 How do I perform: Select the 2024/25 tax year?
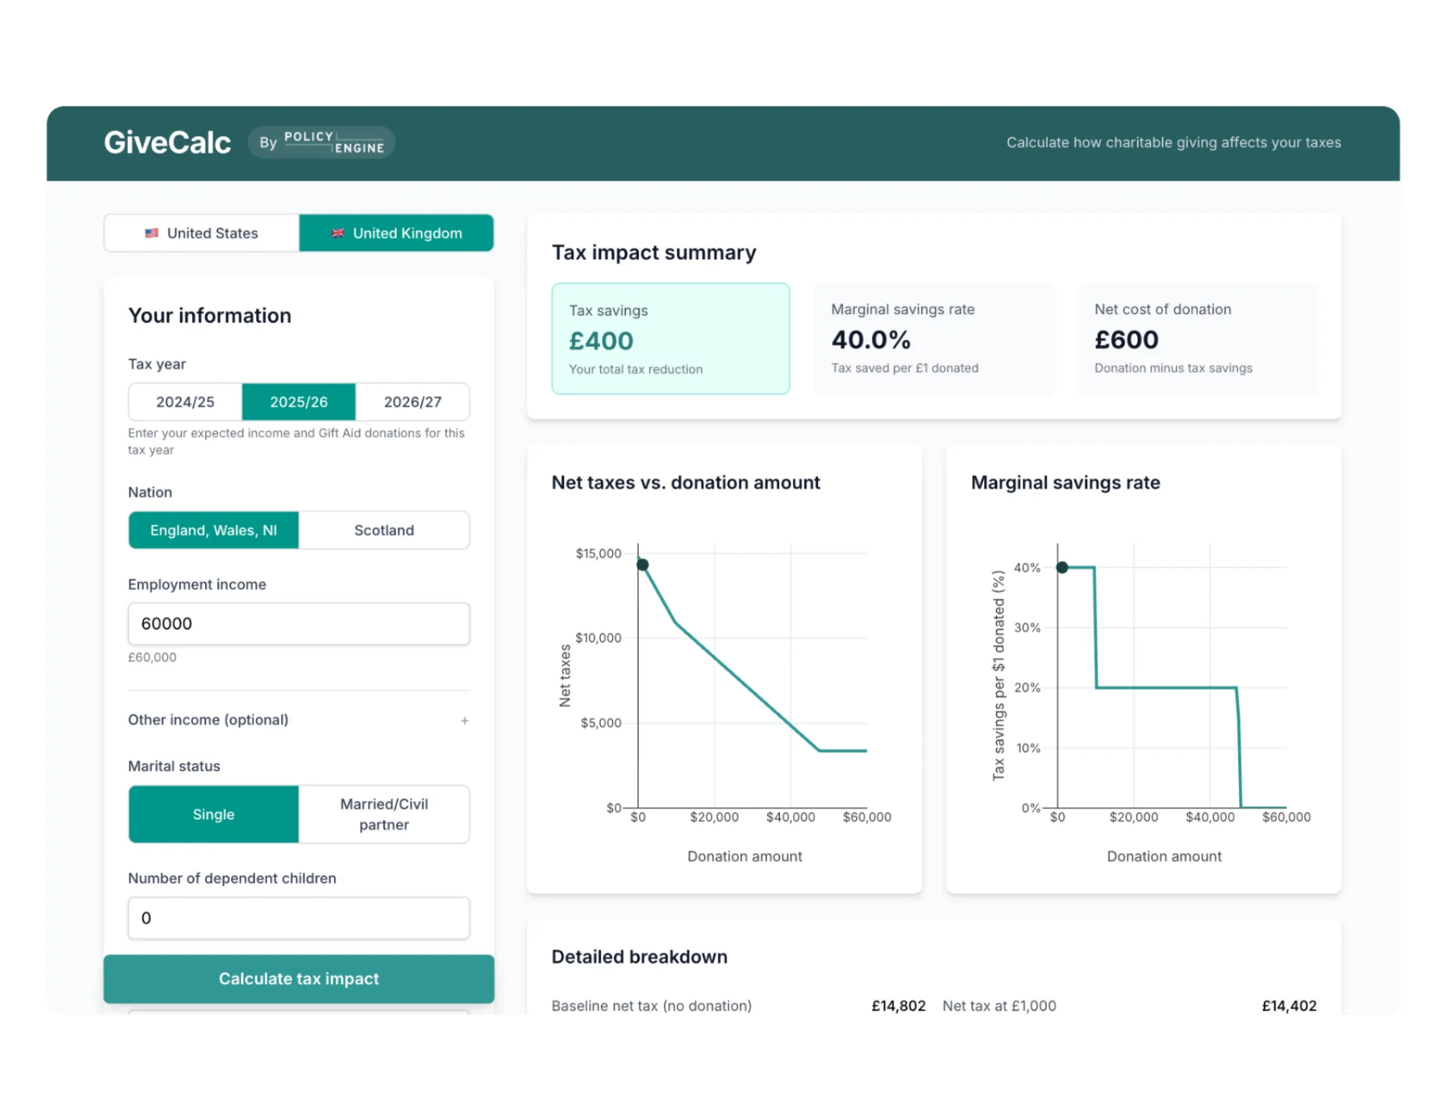pyautogui.click(x=185, y=402)
